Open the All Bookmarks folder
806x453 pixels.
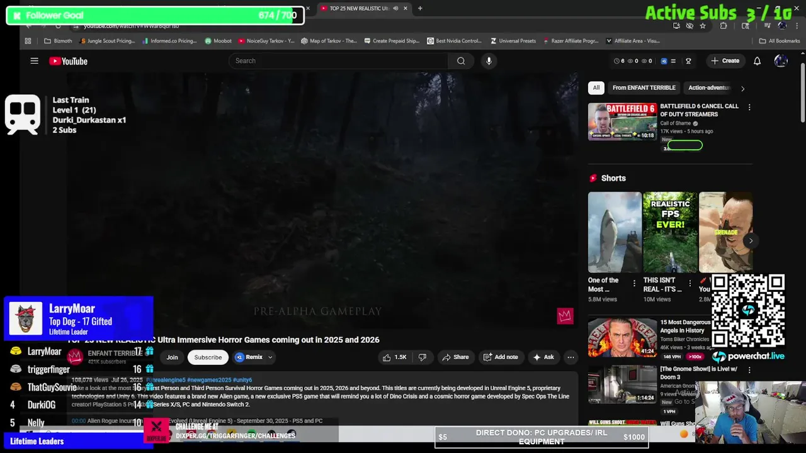[x=779, y=41]
